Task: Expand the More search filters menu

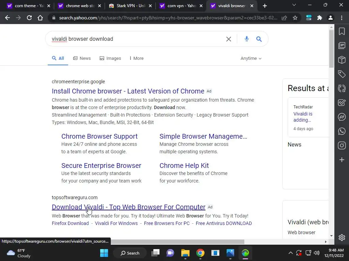Action: (x=136, y=58)
